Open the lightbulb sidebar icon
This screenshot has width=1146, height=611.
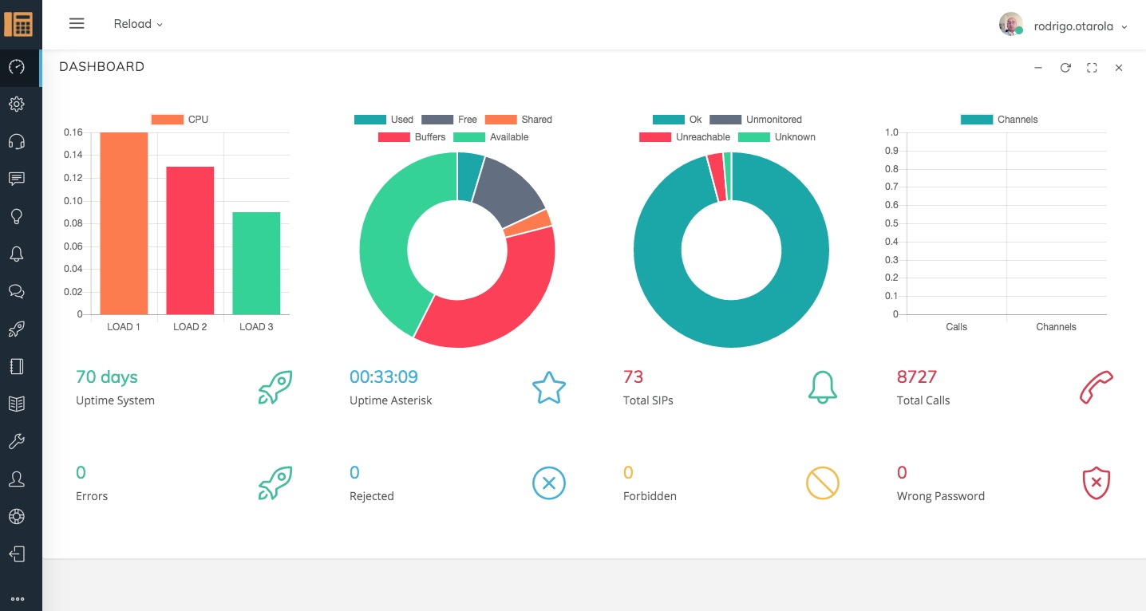tap(17, 216)
